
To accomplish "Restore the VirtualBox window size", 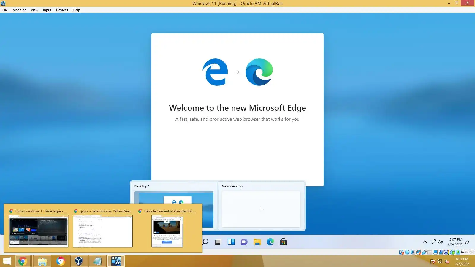I will [x=457, y=3].
